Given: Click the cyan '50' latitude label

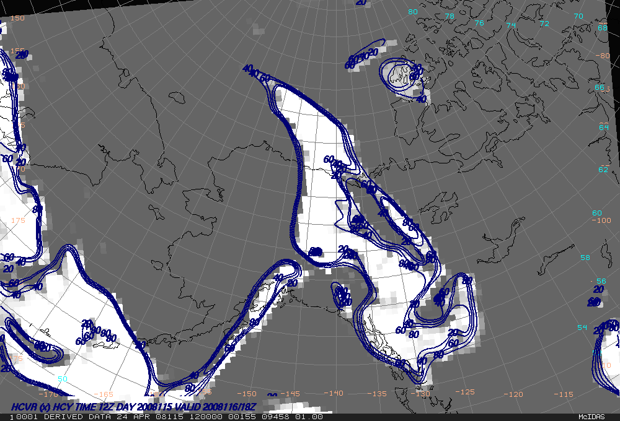Looking at the screenshot, I should 63,379.
